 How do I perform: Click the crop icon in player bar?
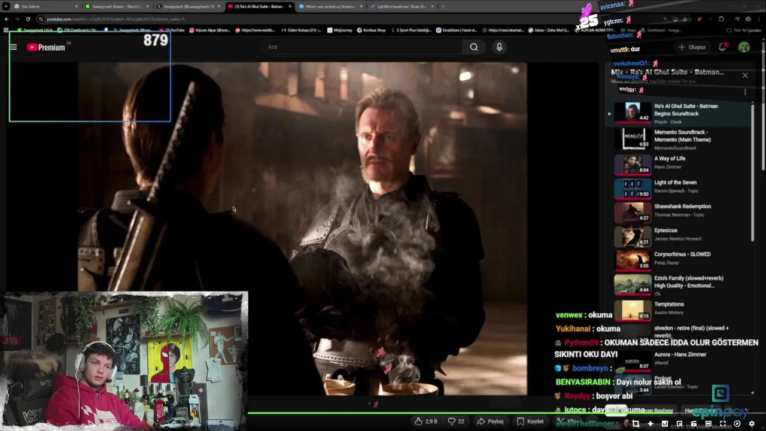click(636, 424)
